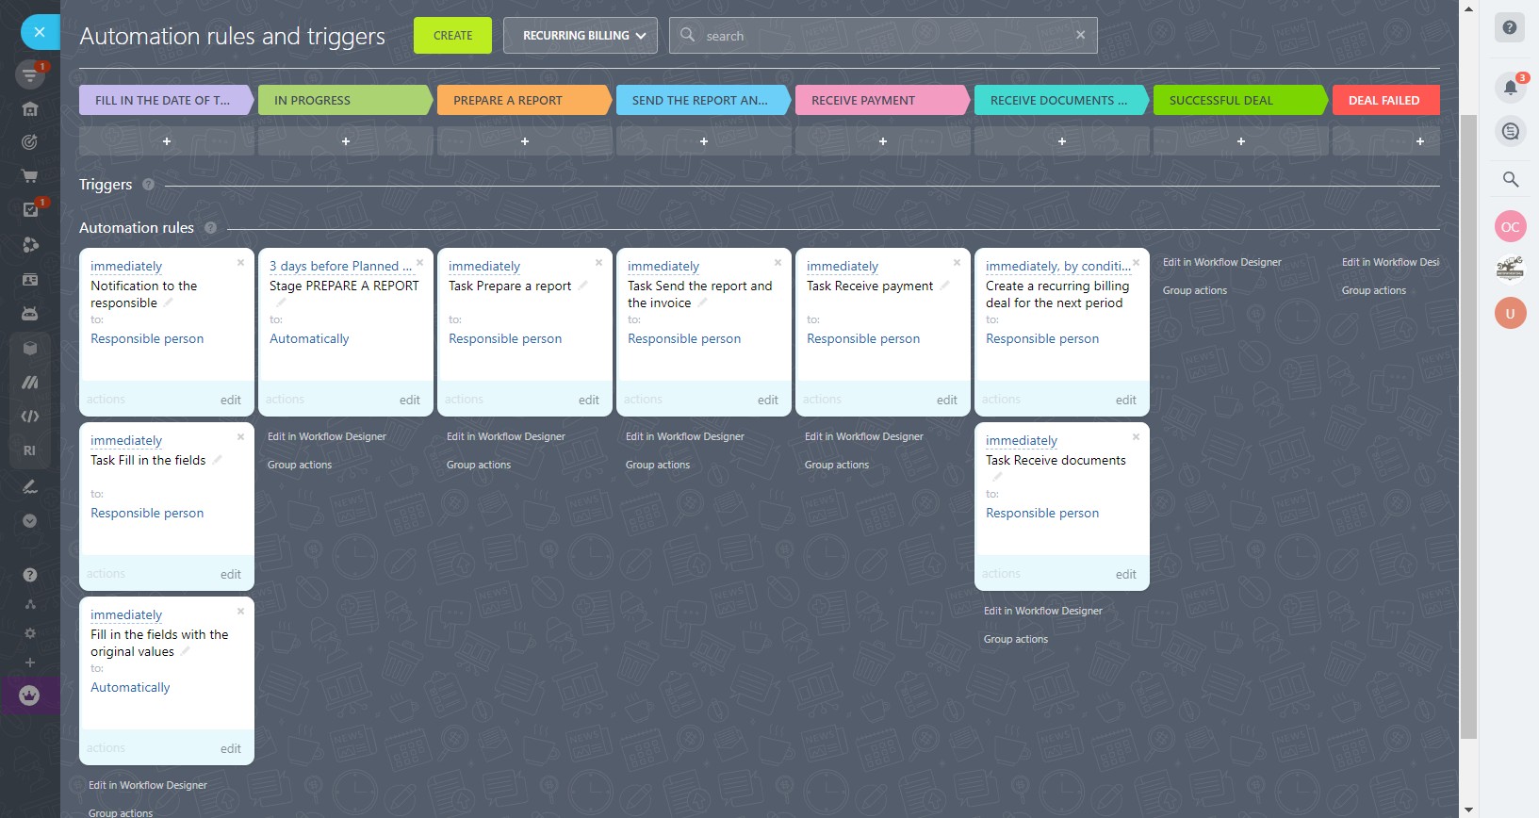Open the robot automation icon in sidebar
1539x818 pixels.
tap(30, 313)
